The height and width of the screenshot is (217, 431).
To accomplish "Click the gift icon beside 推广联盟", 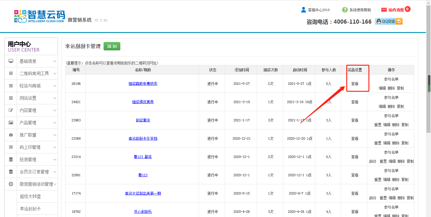I will coord(11,135).
